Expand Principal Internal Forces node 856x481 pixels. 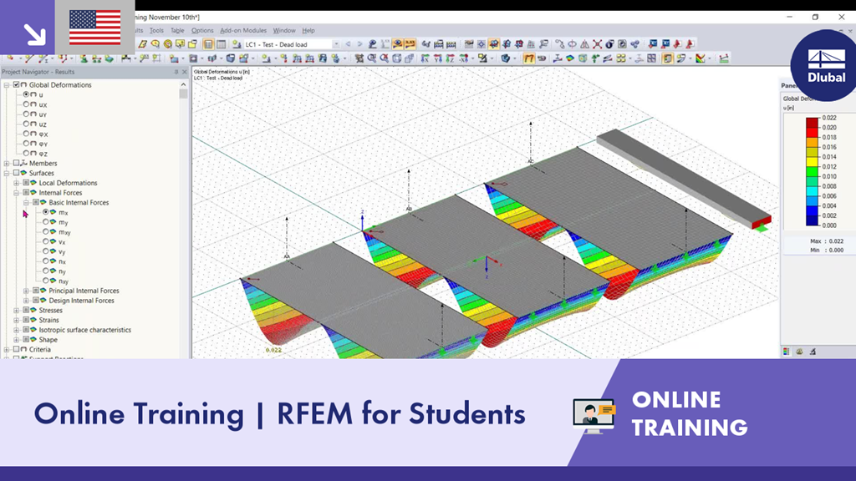point(26,291)
